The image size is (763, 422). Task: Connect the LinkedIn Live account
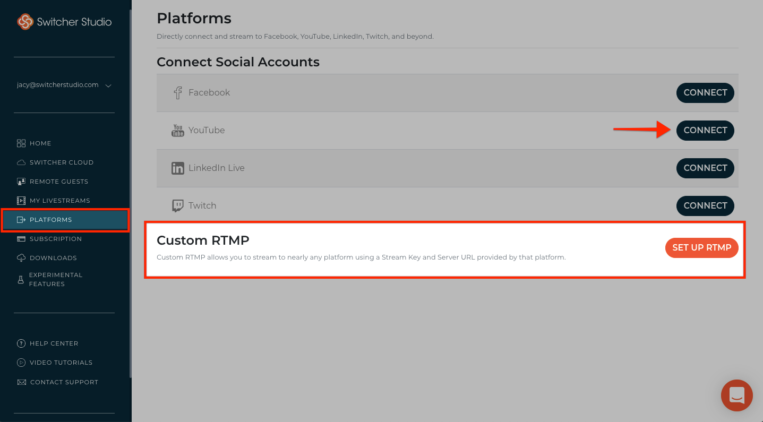pyautogui.click(x=705, y=168)
